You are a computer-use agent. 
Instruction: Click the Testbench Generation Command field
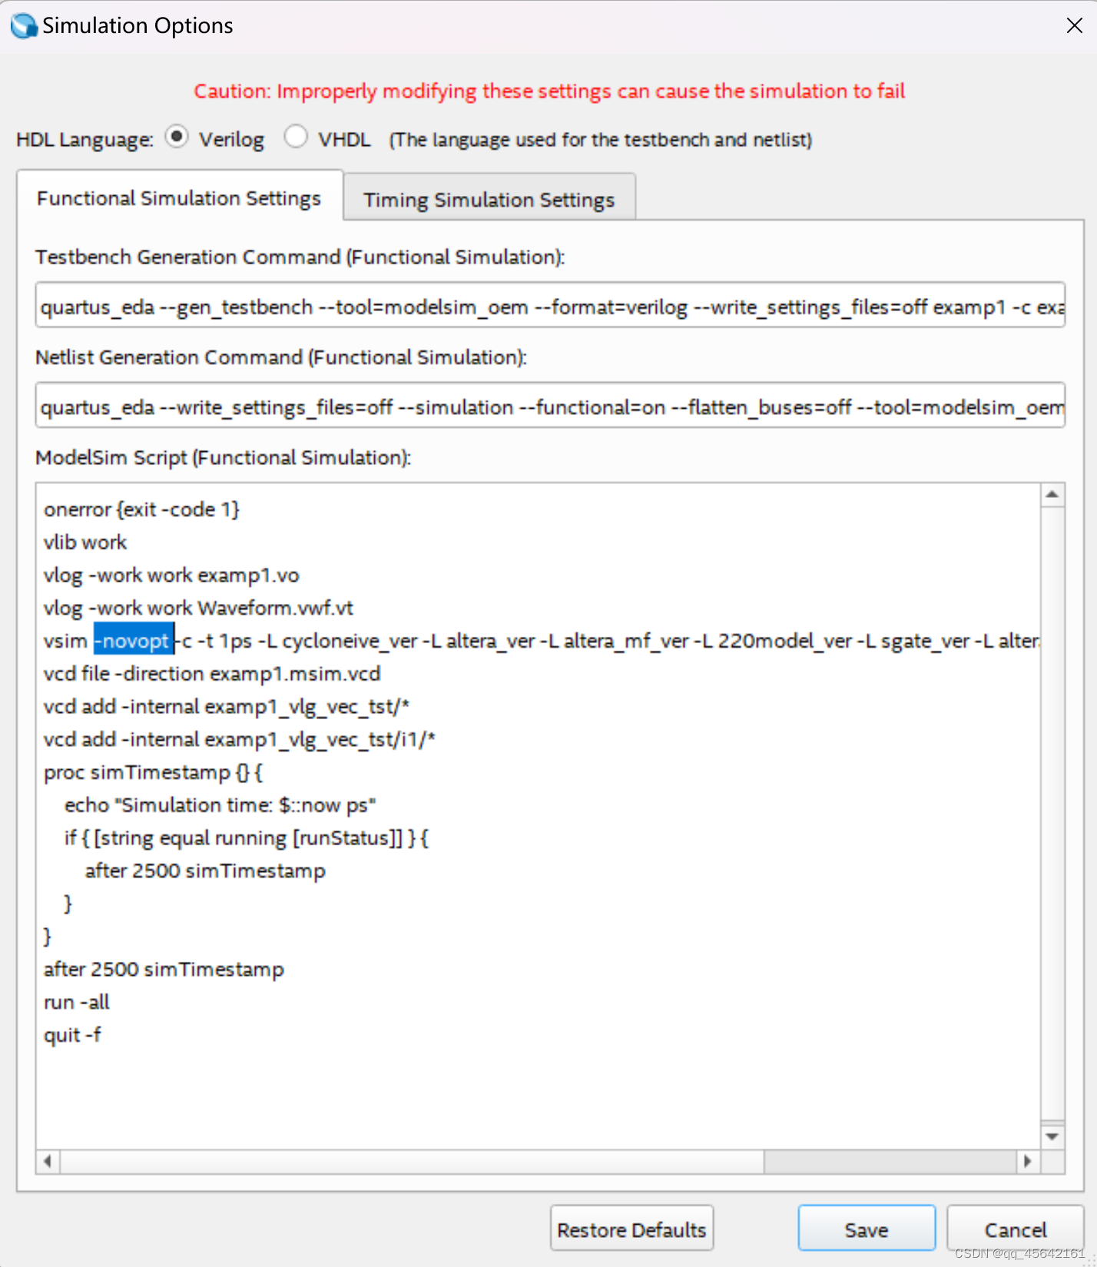pyautogui.click(x=550, y=307)
